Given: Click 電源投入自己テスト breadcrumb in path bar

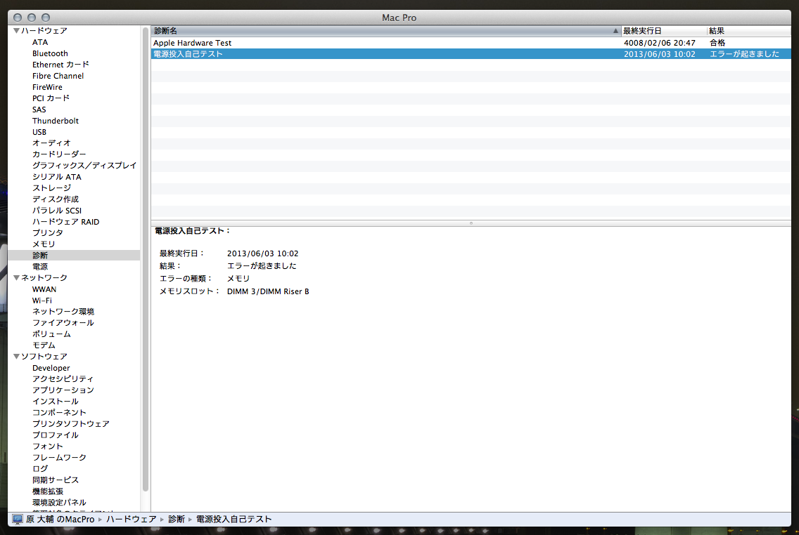Looking at the screenshot, I should [234, 520].
